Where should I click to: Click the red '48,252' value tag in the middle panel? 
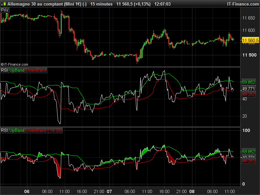249,95
